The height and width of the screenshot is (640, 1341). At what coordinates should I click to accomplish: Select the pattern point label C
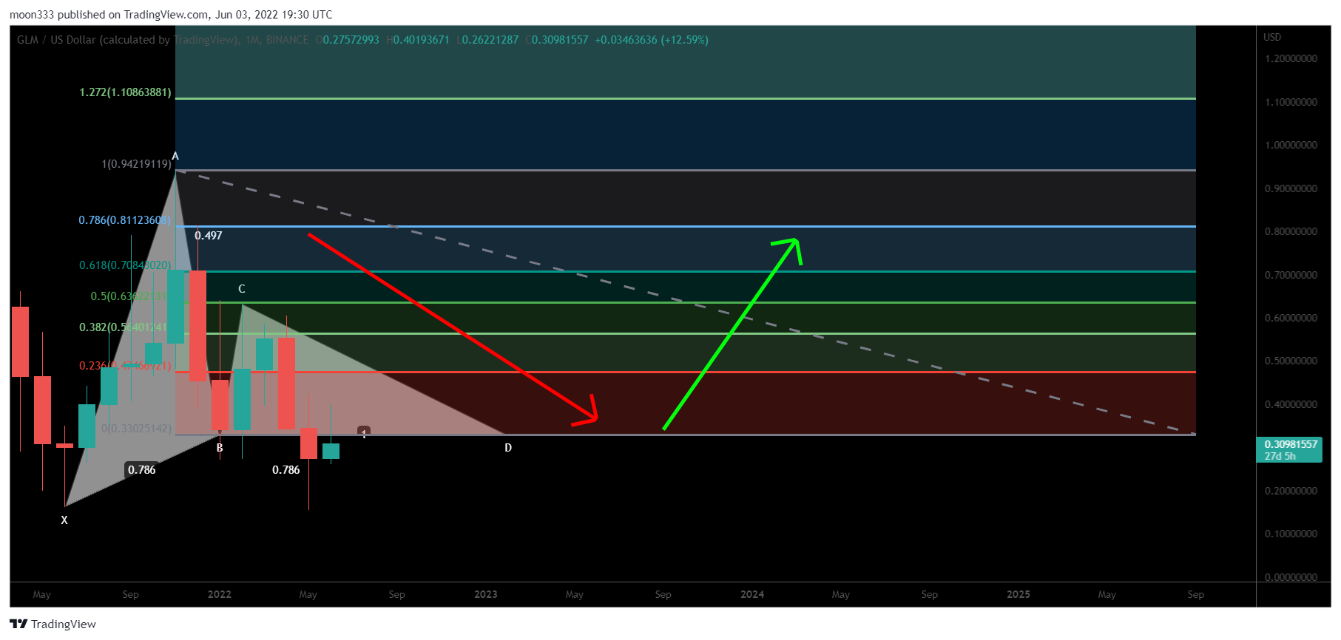(x=242, y=289)
